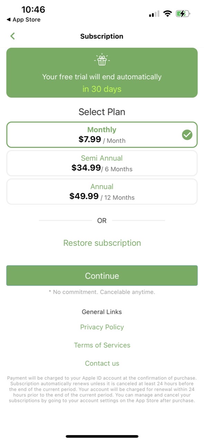Tap the green checkmark on Monthly plan

tap(187, 135)
